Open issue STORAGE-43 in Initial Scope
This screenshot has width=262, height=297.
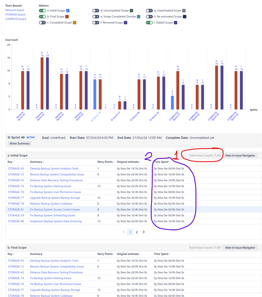coord(16,180)
